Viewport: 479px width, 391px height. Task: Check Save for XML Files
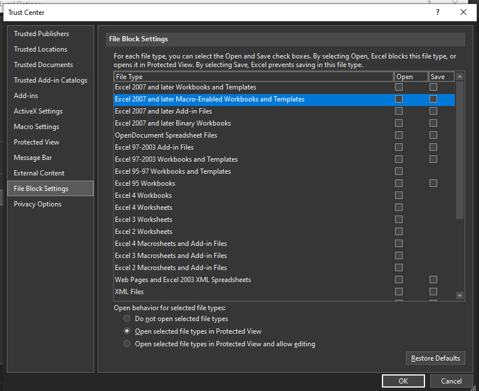tap(433, 292)
